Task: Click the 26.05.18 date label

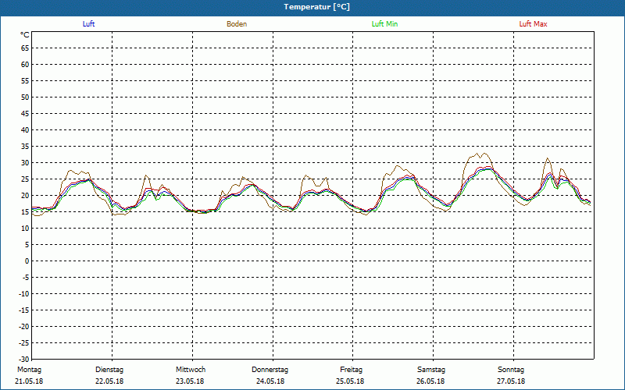Action: tap(431, 381)
